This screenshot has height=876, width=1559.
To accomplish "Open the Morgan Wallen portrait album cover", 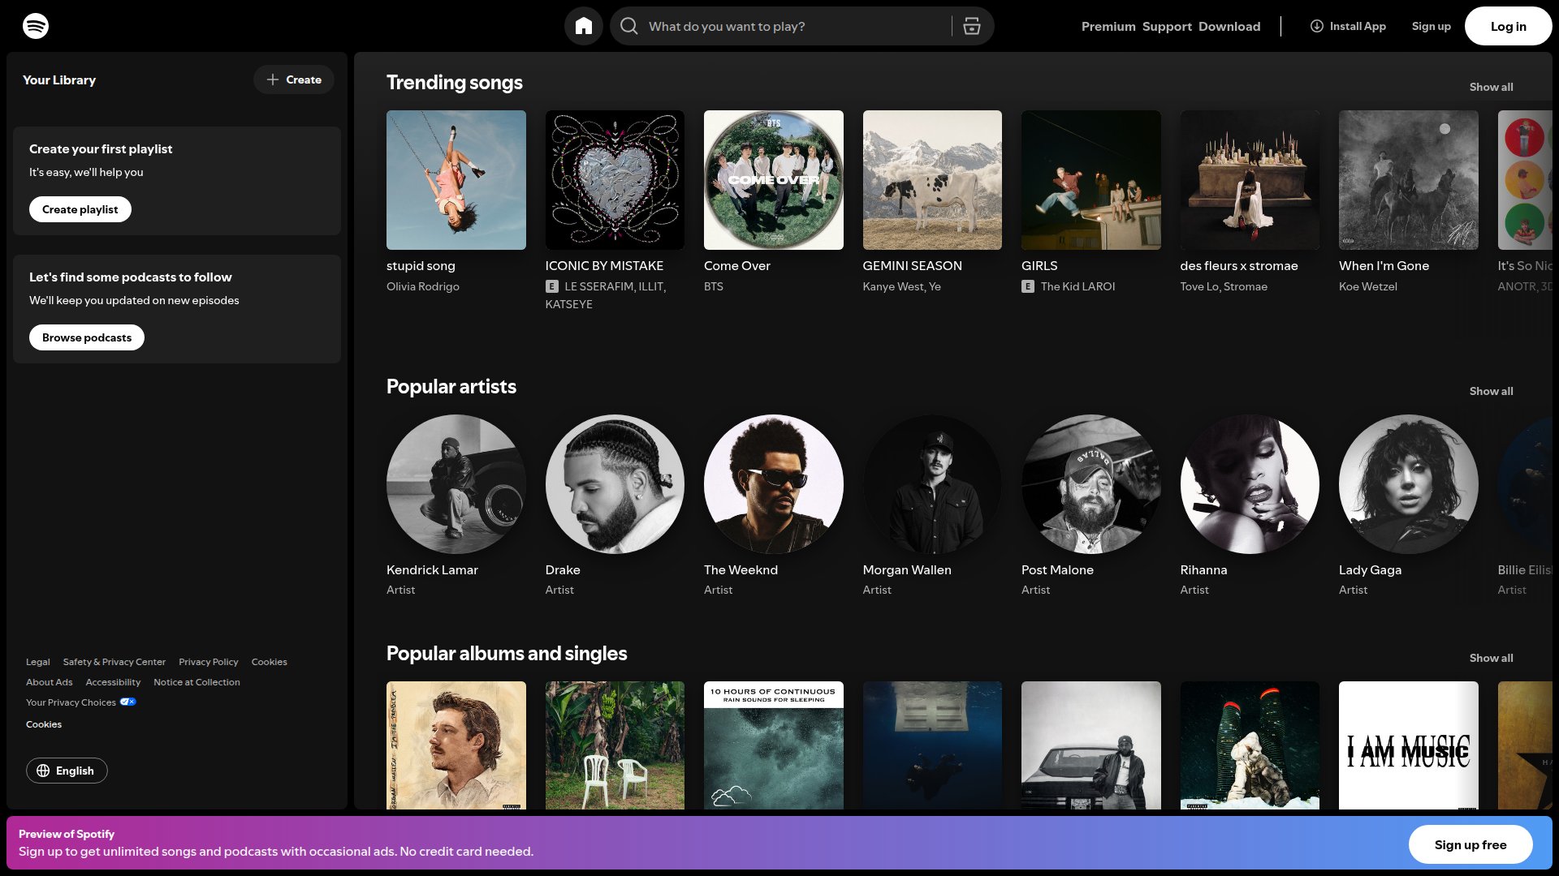I will [x=456, y=745].
